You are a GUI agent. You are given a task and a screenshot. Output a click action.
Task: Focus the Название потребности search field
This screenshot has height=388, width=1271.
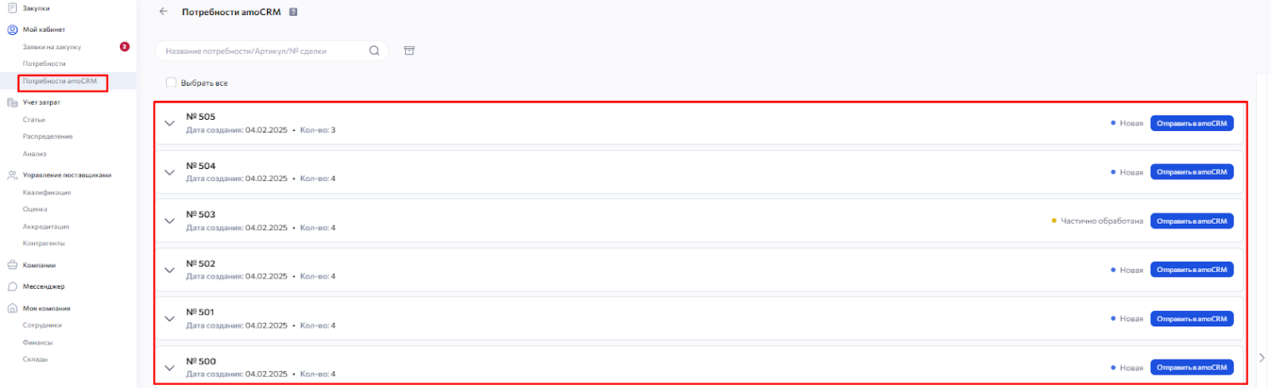262,51
